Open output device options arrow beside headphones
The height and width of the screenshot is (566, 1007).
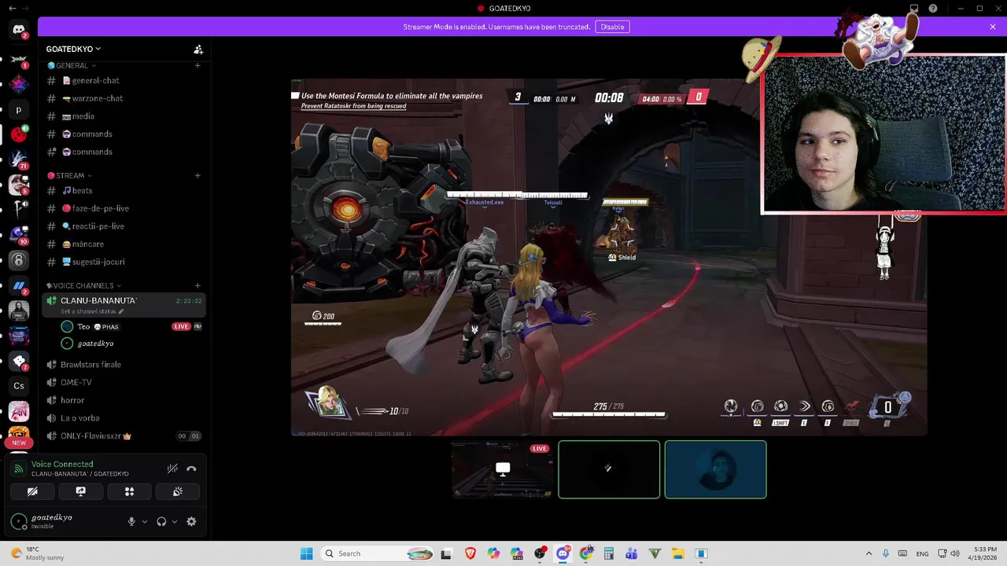[175, 521]
